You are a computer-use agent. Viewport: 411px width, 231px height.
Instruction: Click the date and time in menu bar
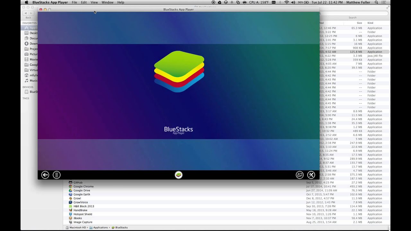pos(327,2)
